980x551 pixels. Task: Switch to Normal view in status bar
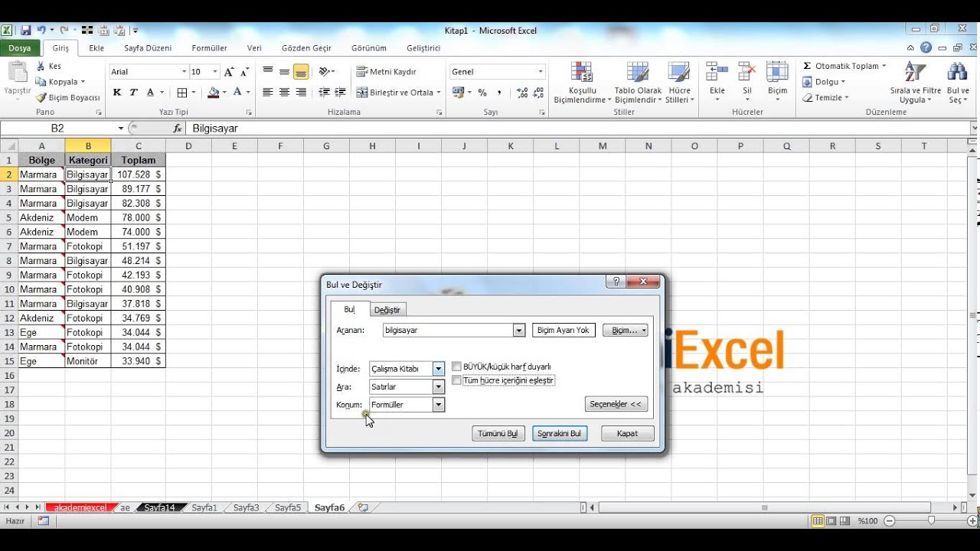(818, 521)
